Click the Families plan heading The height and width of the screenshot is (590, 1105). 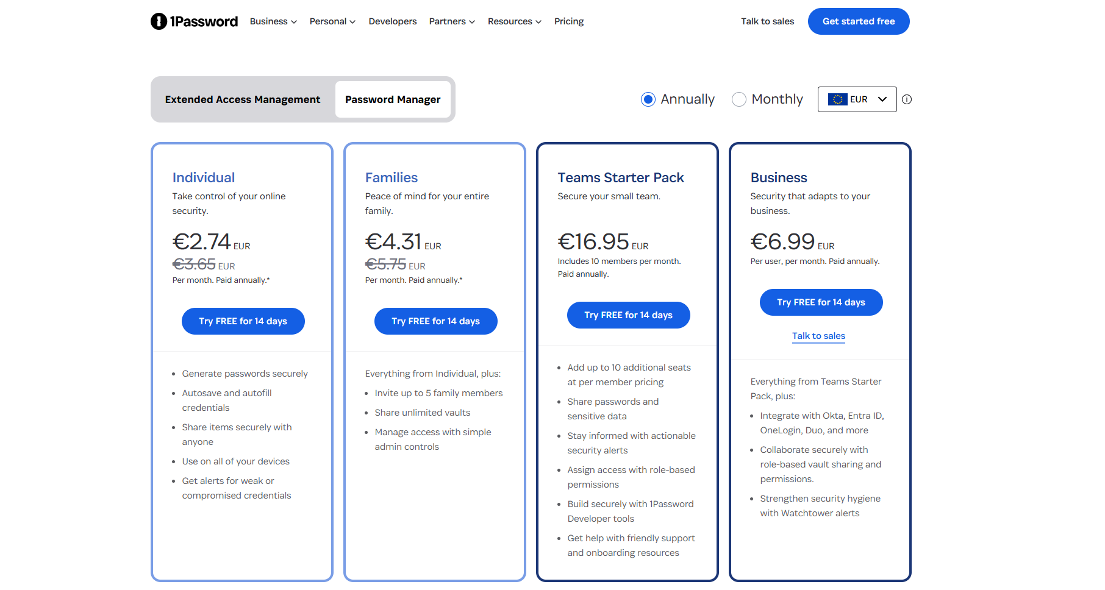tap(392, 177)
